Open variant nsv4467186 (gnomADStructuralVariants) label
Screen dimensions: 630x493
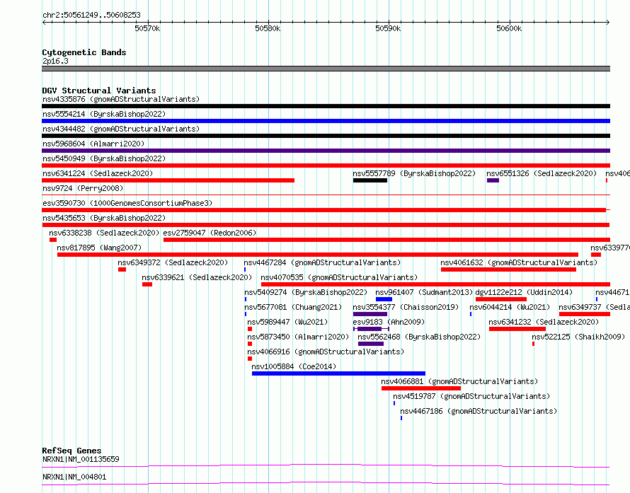coord(479,411)
